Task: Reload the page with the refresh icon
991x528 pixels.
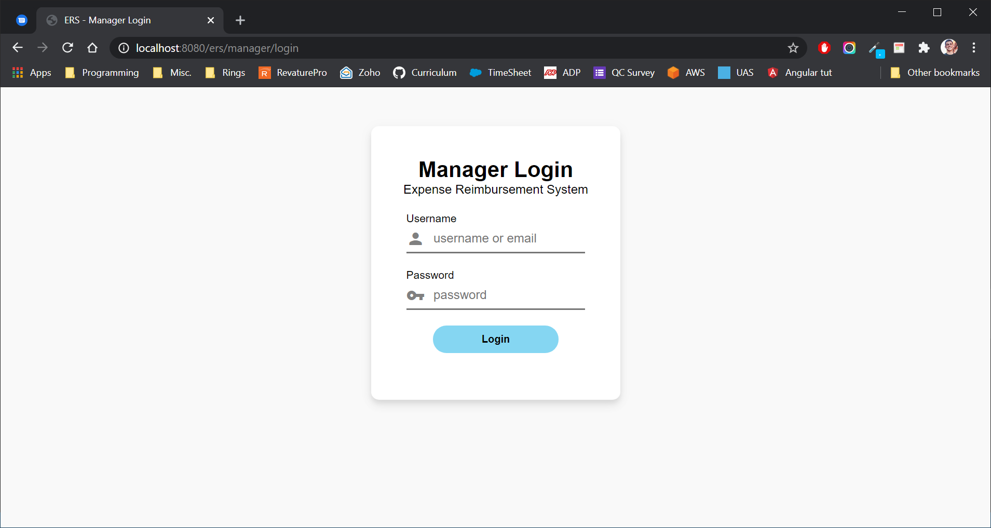Action: 67,48
